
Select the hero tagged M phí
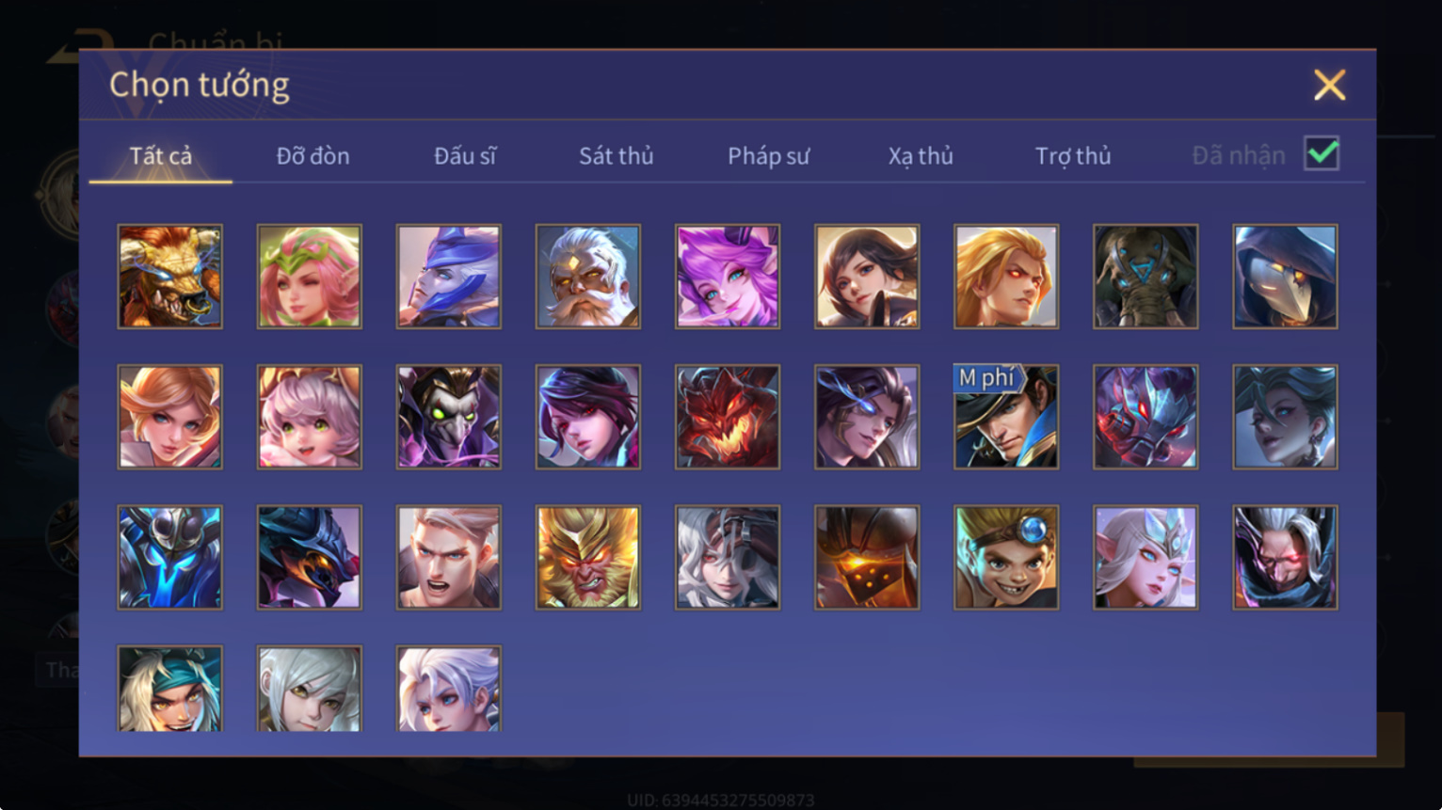click(x=1005, y=417)
